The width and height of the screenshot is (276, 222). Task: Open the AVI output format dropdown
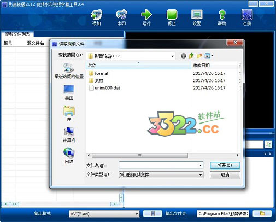point(137,214)
